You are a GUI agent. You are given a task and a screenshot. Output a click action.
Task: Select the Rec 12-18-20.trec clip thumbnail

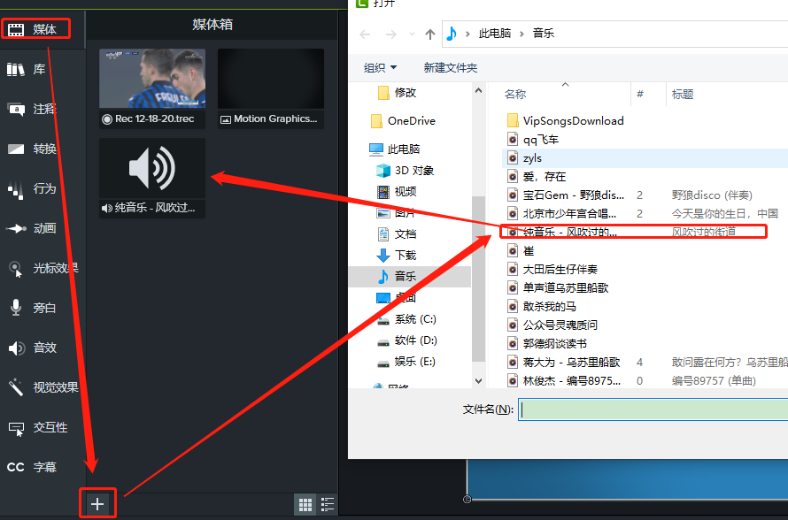(152, 88)
